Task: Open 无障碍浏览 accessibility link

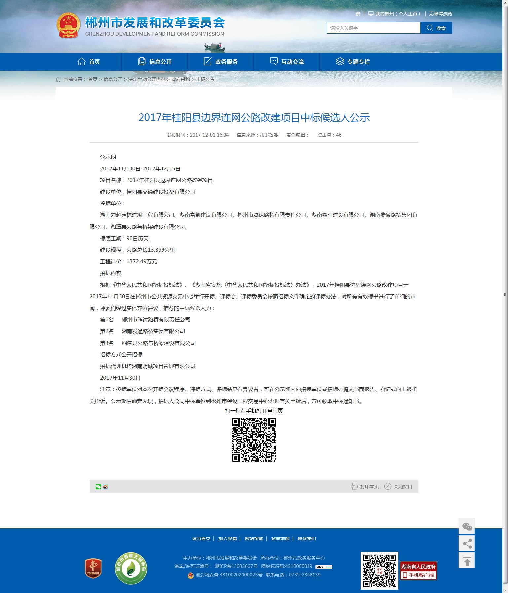Action: click(x=440, y=14)
